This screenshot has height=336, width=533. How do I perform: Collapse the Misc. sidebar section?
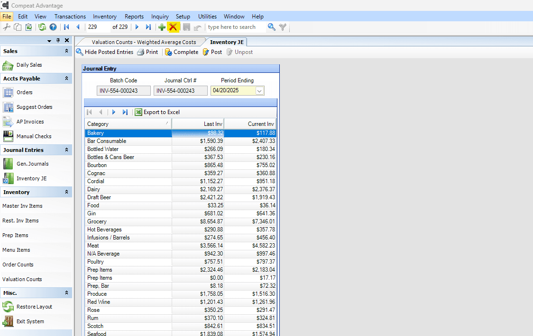(66, 292)
